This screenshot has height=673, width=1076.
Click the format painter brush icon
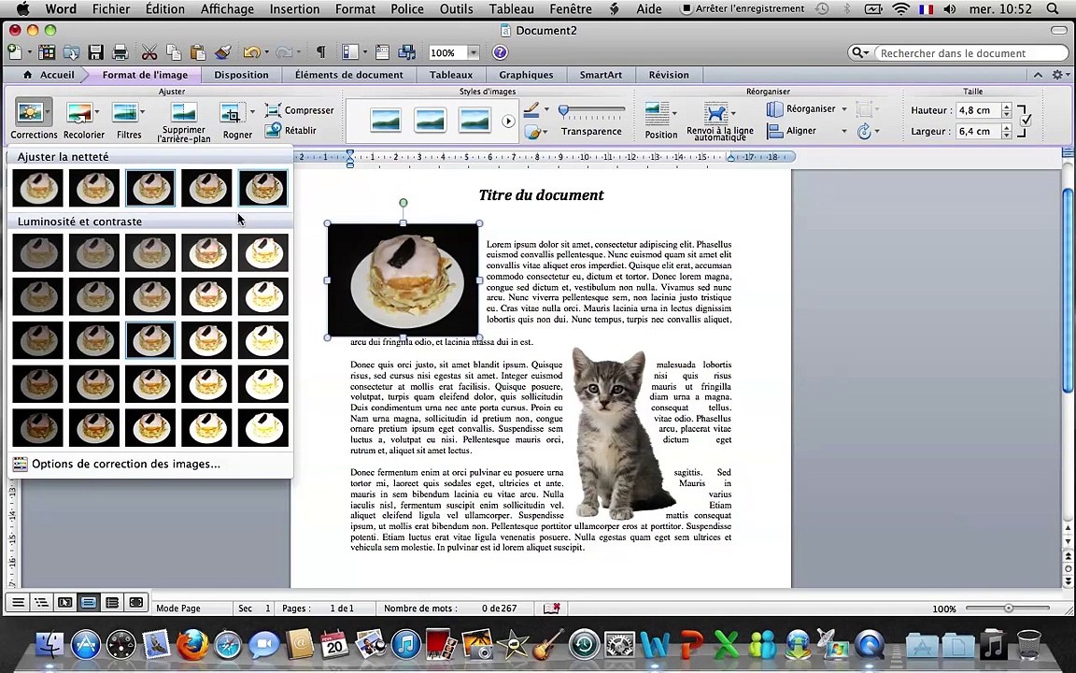point(222,52)
